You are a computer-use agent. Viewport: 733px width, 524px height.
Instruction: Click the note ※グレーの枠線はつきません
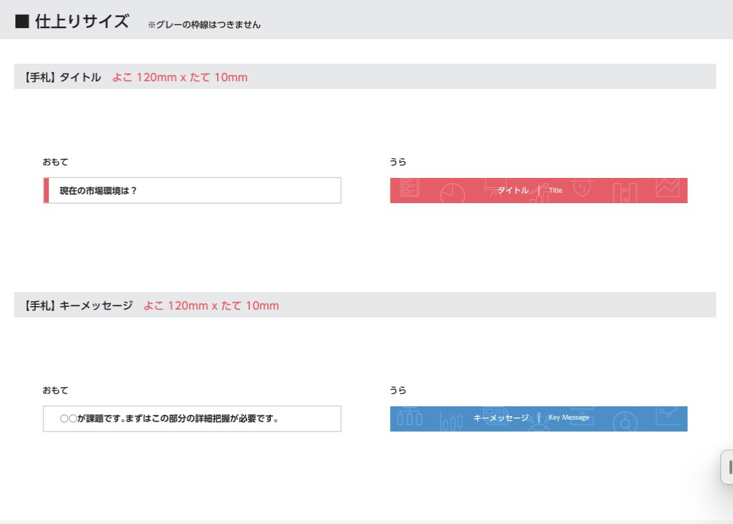tap(204, 25)
